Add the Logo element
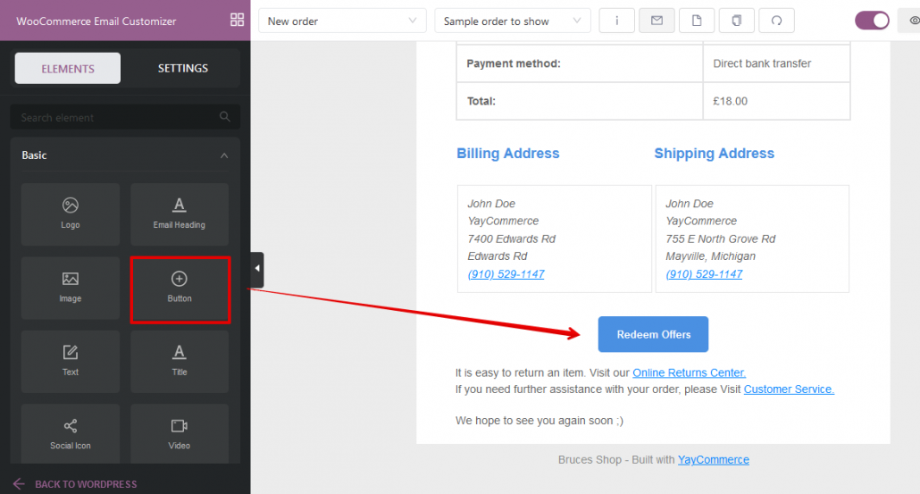920x494 pixels. point(71,214)
